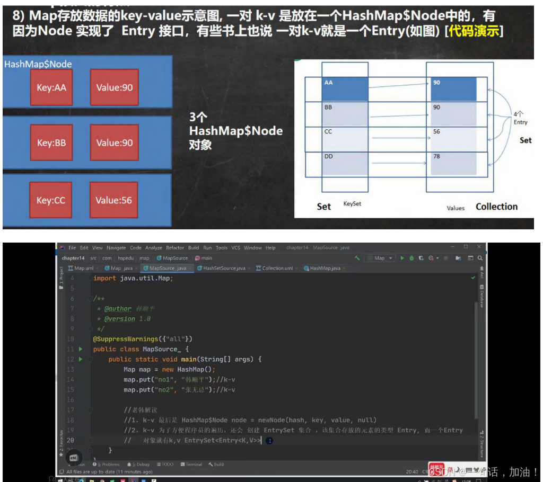Image resolution: width=543 pixels, height=482 pixels.
Task: Click the hspedu breadcrumb
Action: tap(125, 258)
